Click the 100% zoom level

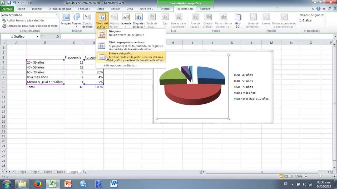pyautogui.click(x=298, y=177)
